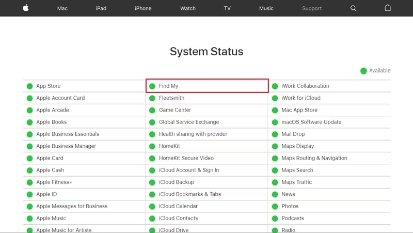Click green status dot beside Apple Books
The image size is (413, 233).
pos(30,122)
